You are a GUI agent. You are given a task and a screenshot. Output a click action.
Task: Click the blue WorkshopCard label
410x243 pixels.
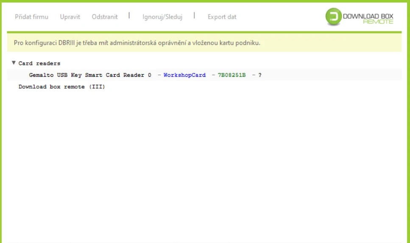pyautogui.click(x=184, y=75)
